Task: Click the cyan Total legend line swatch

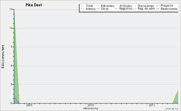Action: click(83, 6)
